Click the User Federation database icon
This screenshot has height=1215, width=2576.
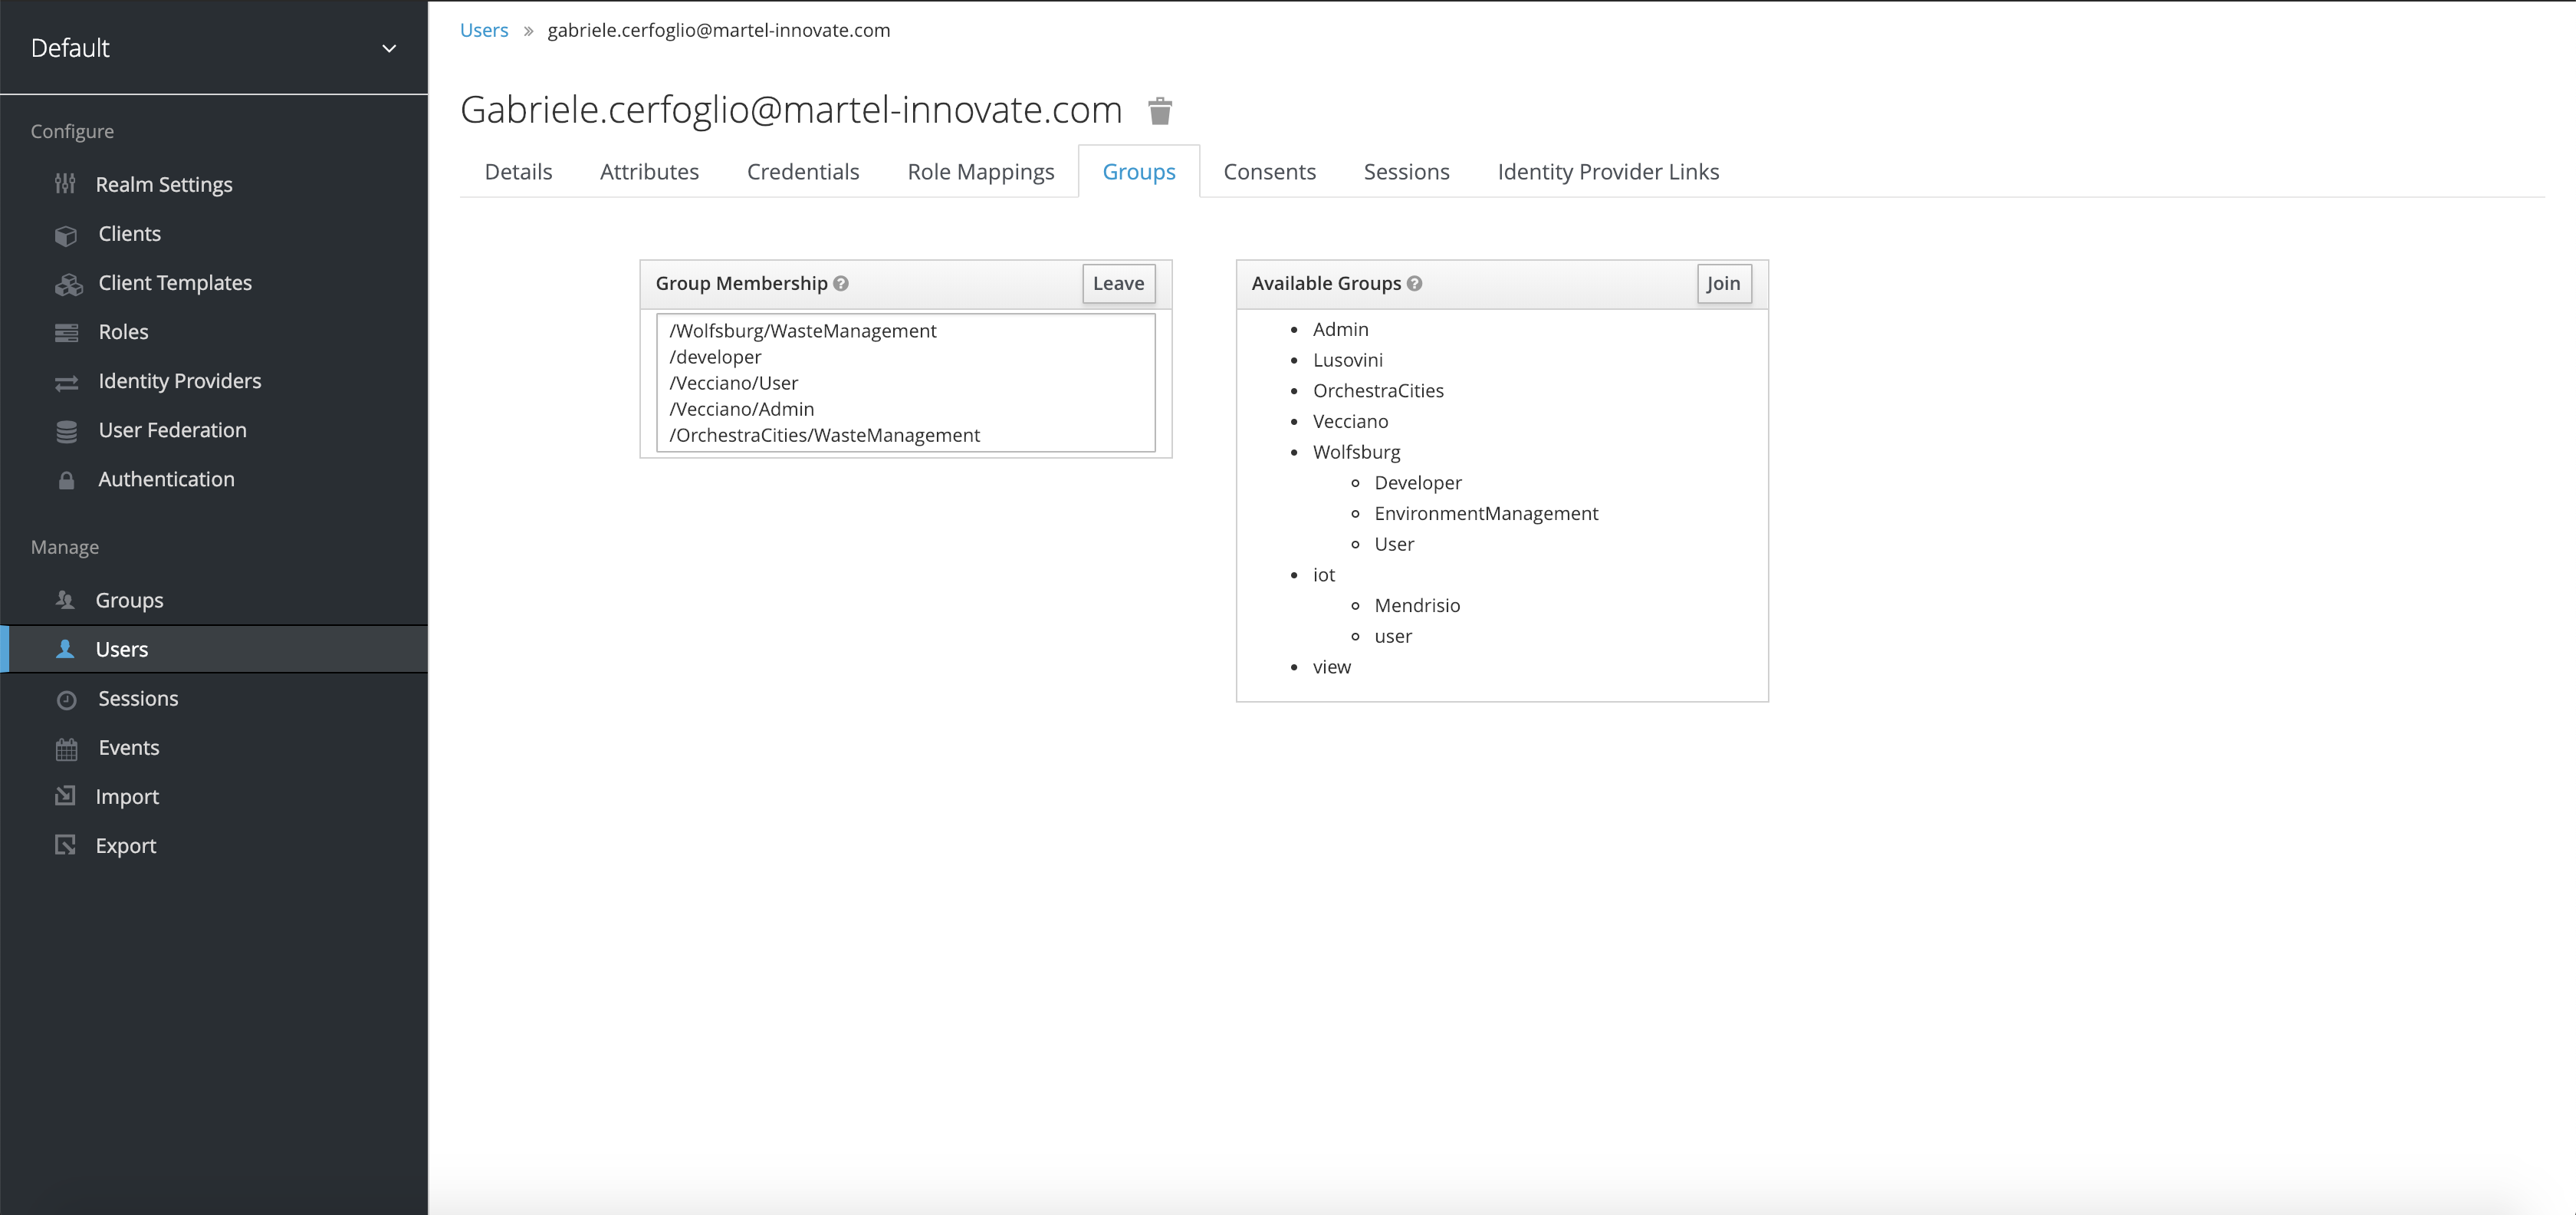click(x=66, y=431)
